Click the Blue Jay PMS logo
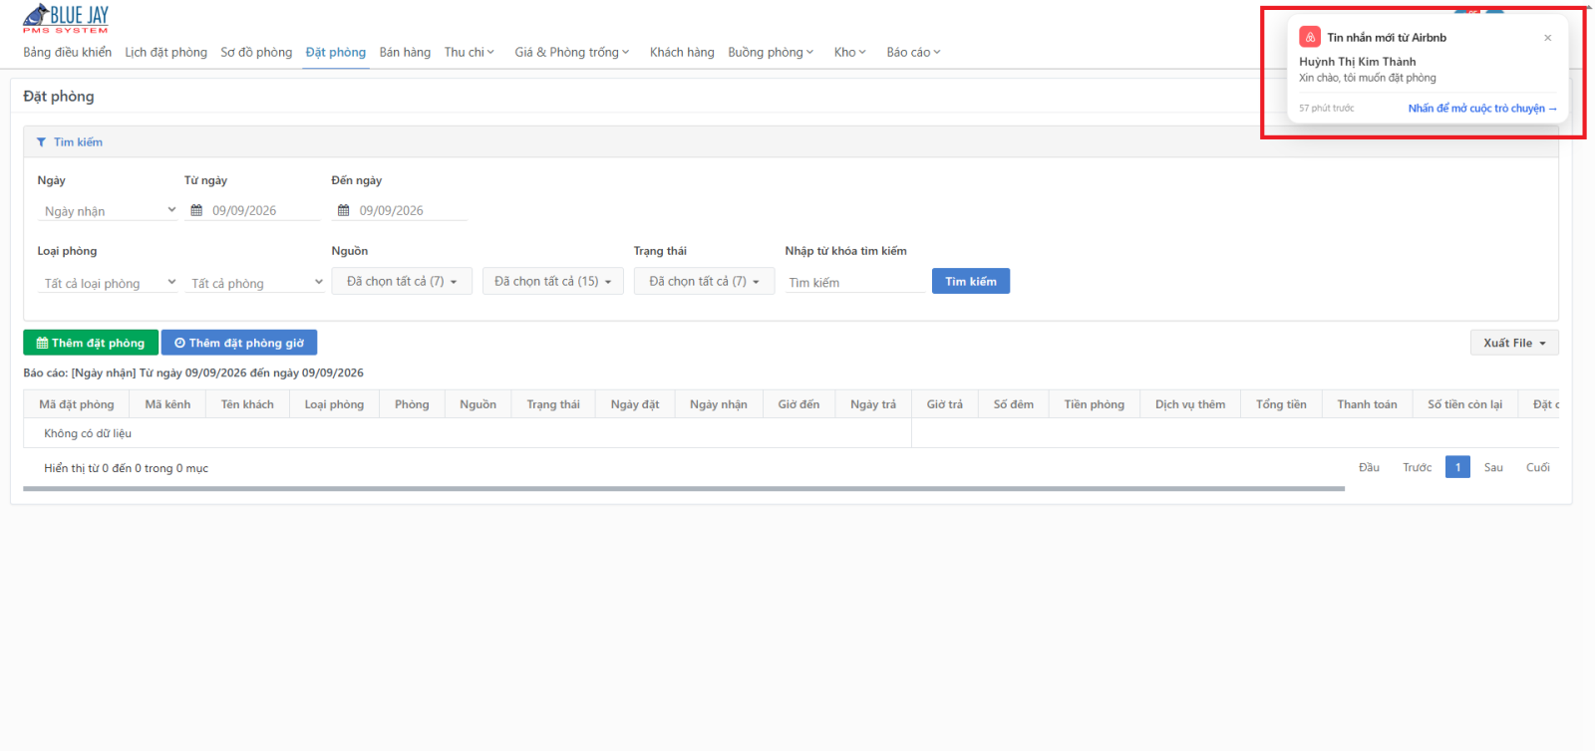This screenshot has width=1595, height=751. pyautogui.click(x=66, y=18)
